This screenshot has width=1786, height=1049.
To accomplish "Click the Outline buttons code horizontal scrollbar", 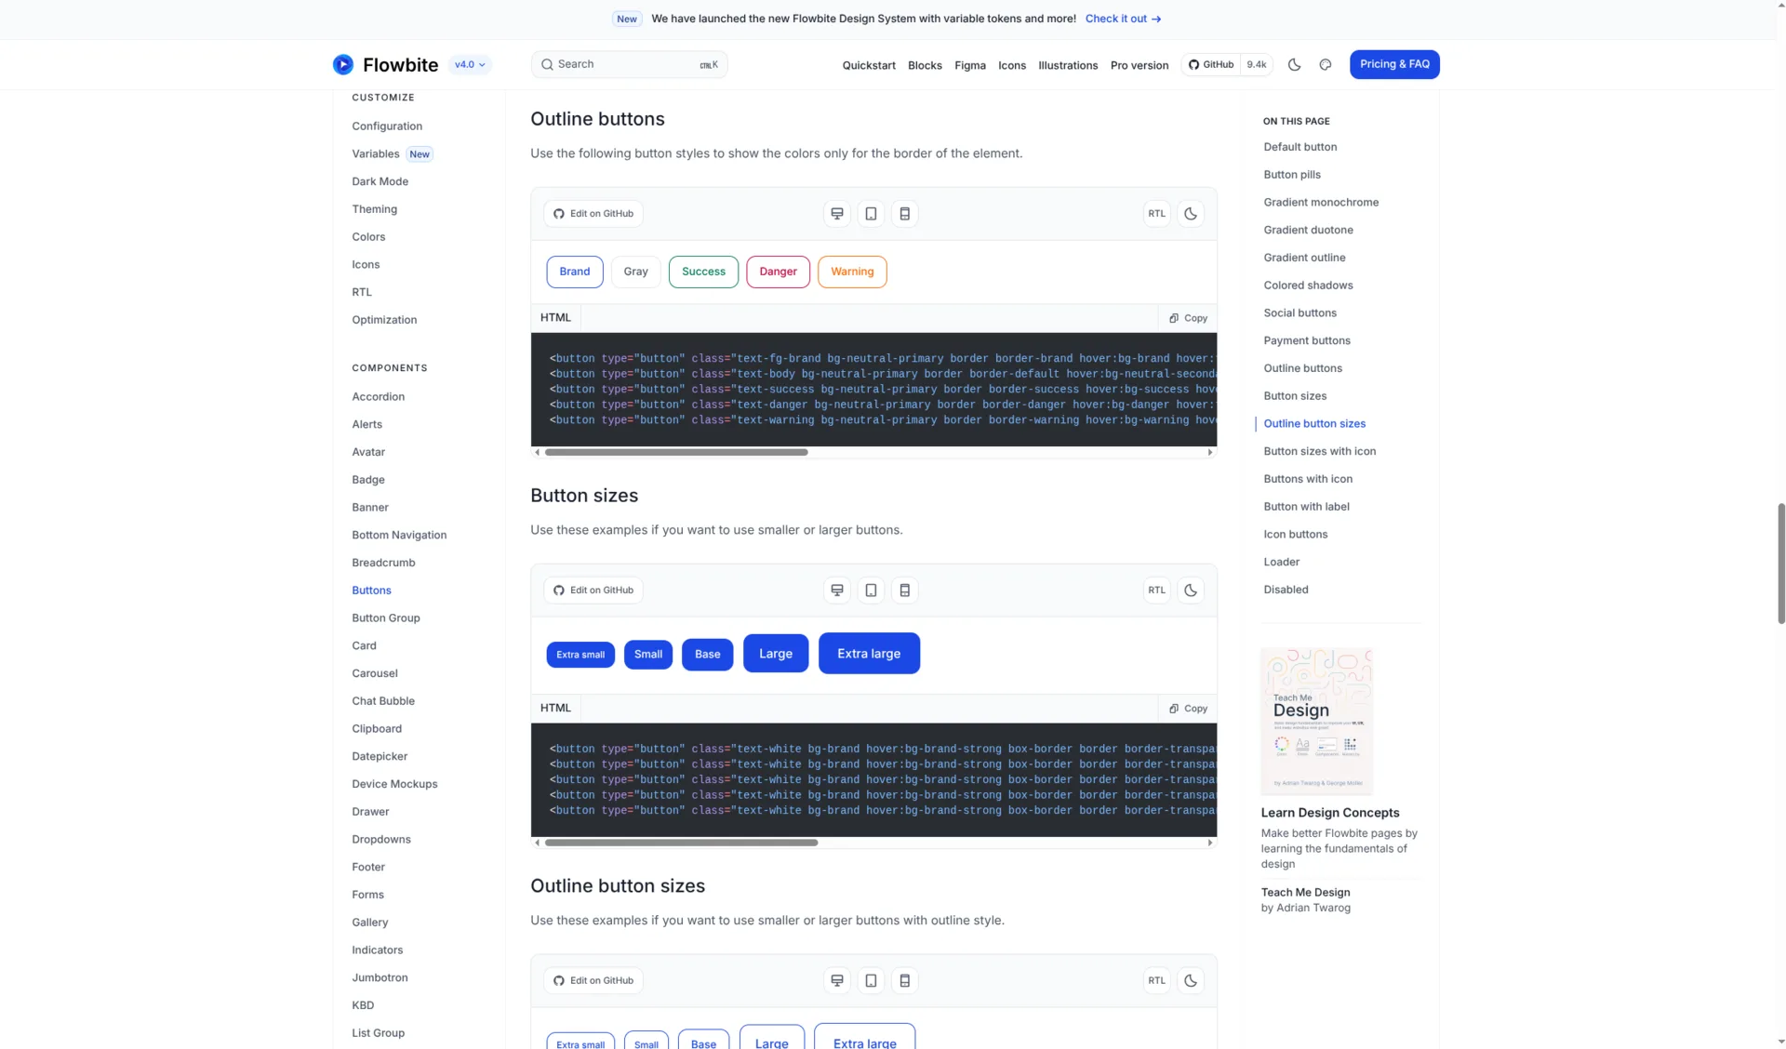I will tap(676, 452).
